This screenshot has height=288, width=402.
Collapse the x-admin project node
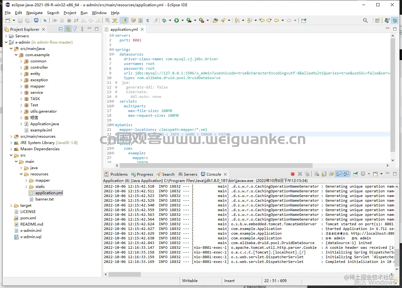pos(7,42)
